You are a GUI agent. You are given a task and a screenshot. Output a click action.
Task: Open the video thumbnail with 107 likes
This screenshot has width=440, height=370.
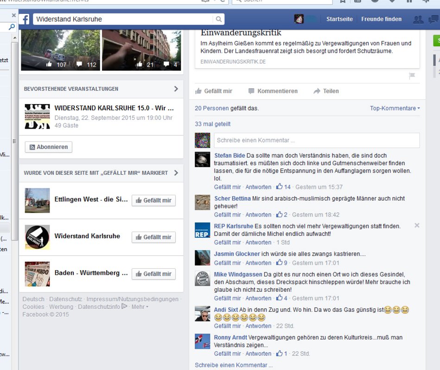point(61,50)
